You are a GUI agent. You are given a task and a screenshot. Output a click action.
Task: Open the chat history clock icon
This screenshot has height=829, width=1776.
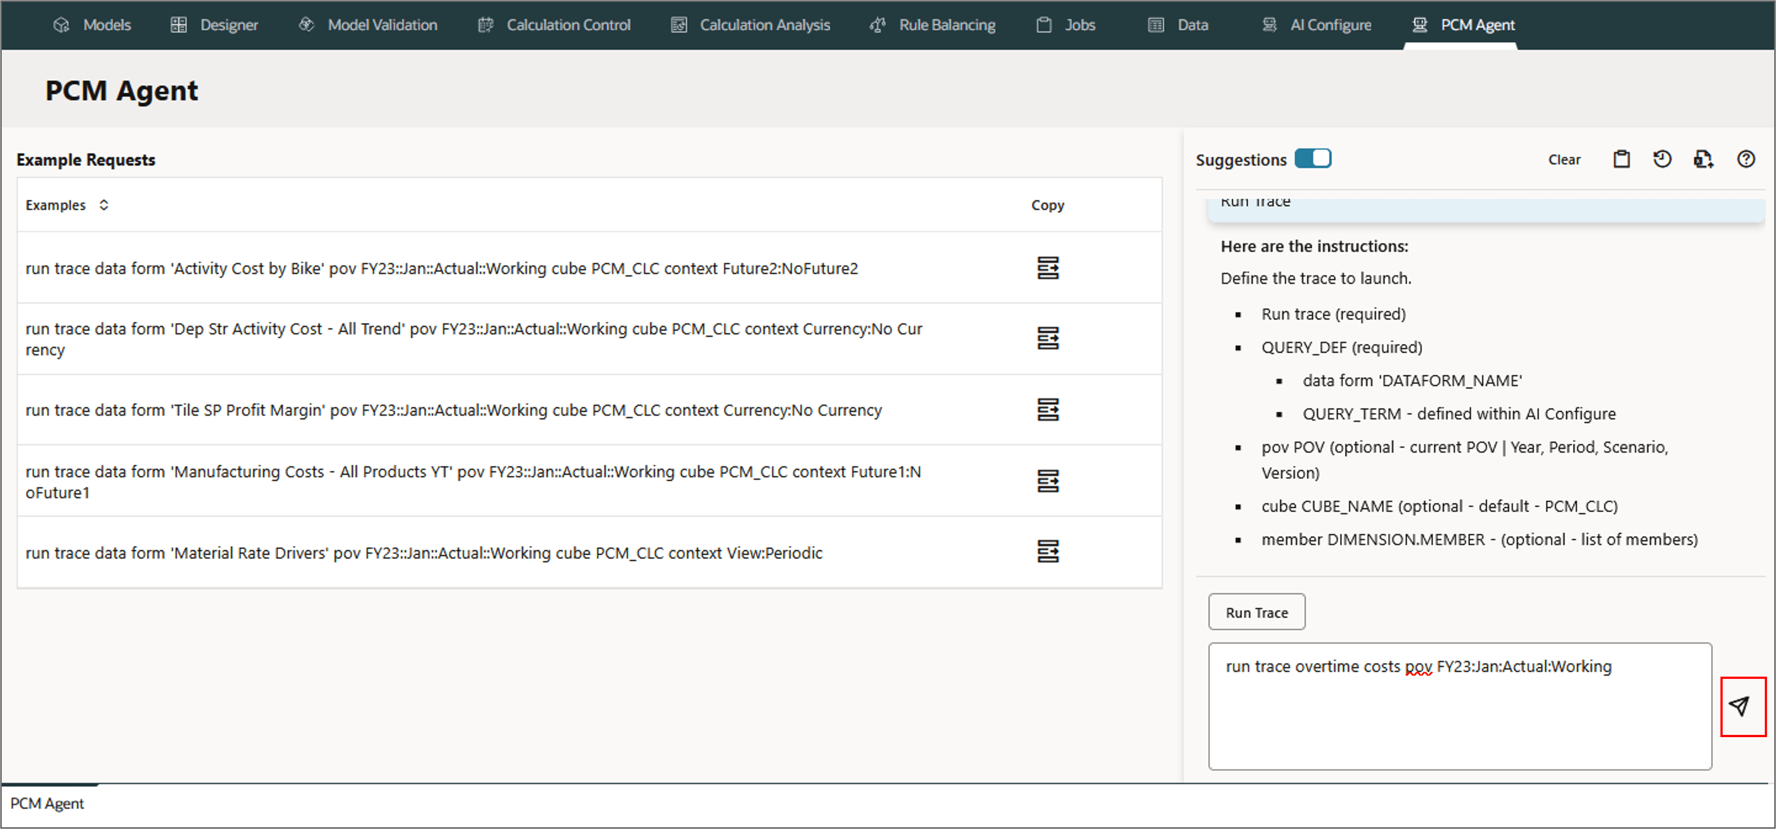click(1662, 160)
